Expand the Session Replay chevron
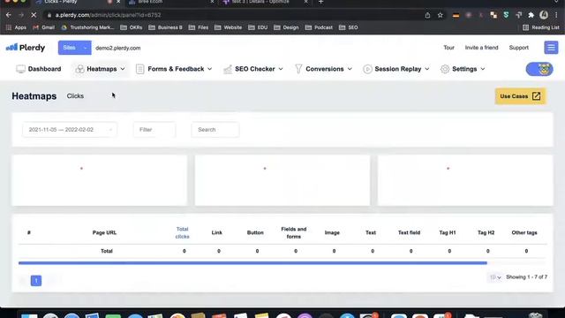Image resolution: width=565 pixels, height=318 pixels. pyautogui.click(x=427, y=69)
